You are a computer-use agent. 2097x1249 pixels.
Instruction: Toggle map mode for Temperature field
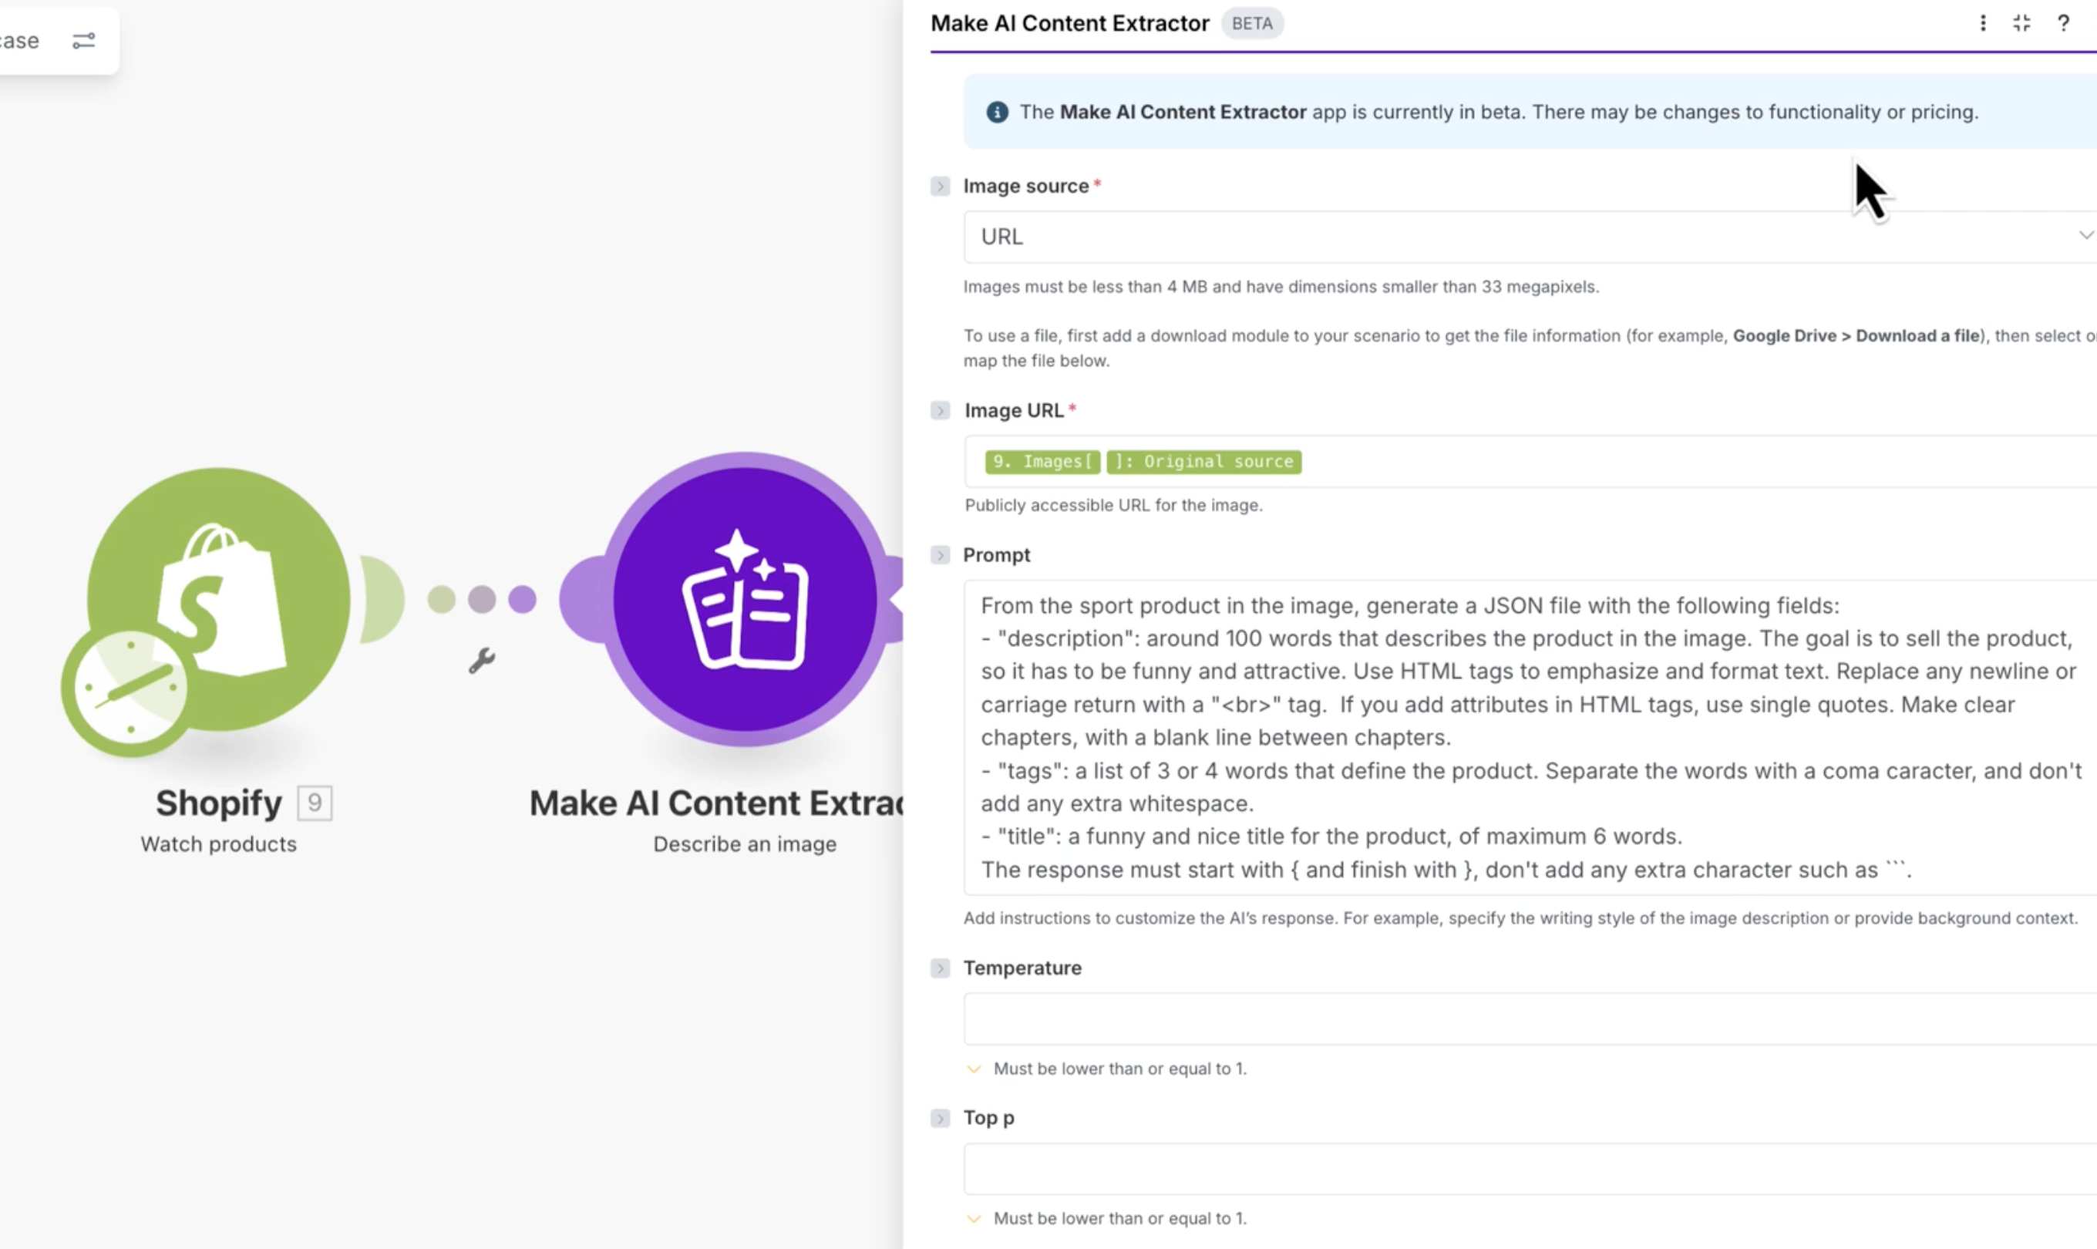point(940,968)
